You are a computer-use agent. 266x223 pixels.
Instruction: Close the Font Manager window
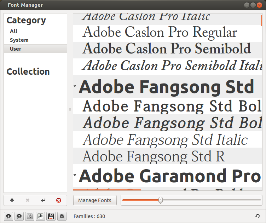259,5
